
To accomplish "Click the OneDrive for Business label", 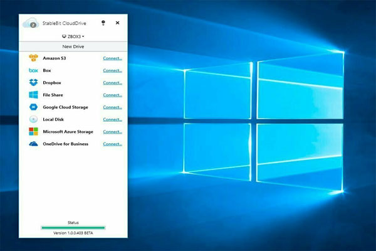I will coord(65,144).
